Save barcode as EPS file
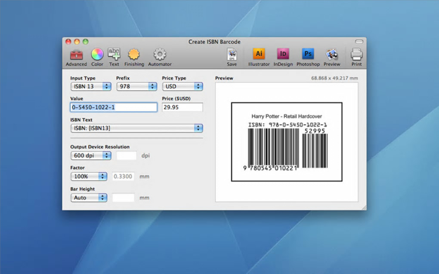Screen dimensions: 439x274 [232, 55]
